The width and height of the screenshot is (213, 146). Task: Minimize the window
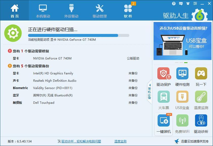coord(202,4)
